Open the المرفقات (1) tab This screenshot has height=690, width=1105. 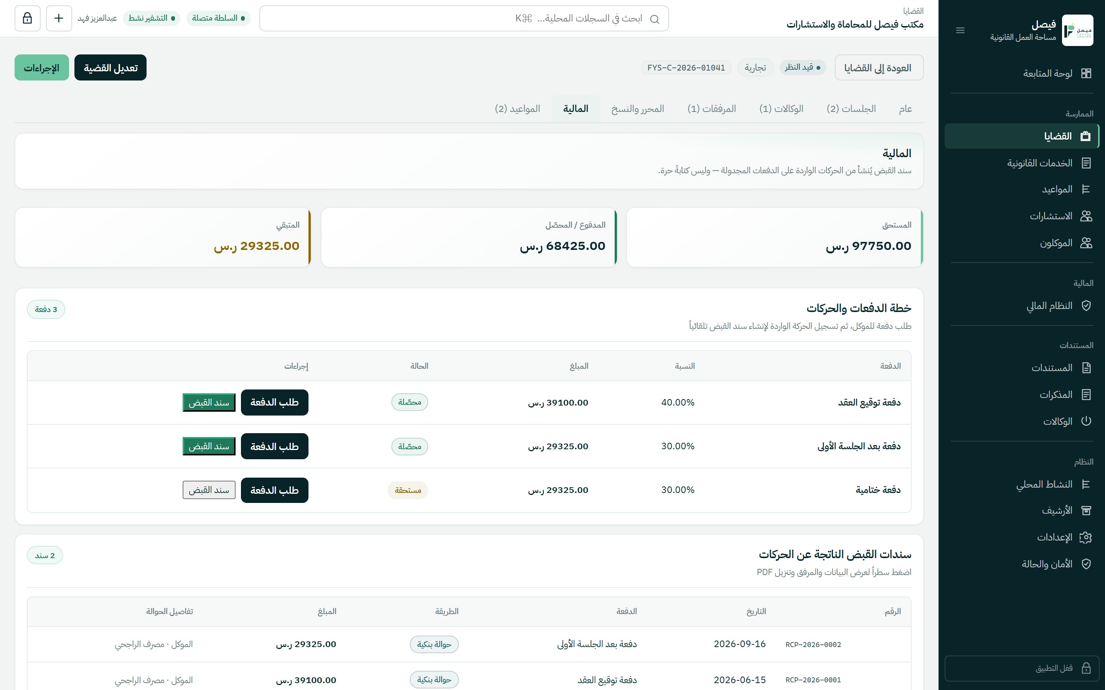712,108
